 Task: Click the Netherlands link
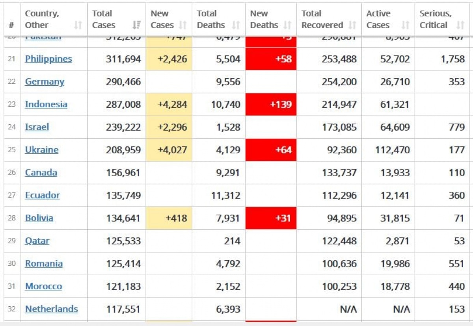[x=52, y=309]
